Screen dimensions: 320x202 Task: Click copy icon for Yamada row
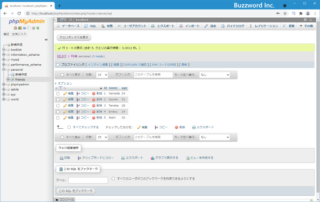pyautogui.click(x=78, y=94)
